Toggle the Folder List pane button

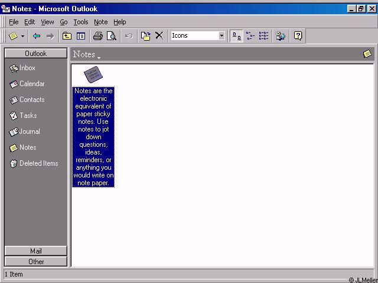tap(81, 36)
